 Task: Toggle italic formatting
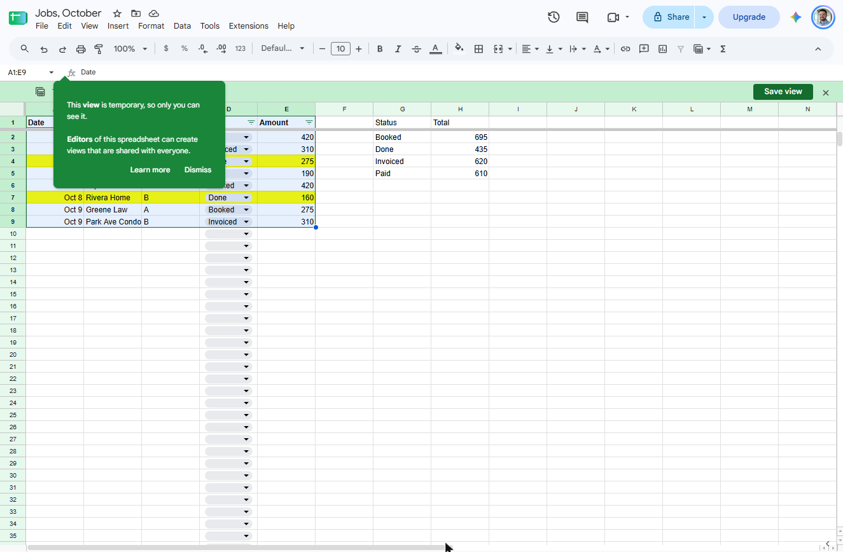398,49
